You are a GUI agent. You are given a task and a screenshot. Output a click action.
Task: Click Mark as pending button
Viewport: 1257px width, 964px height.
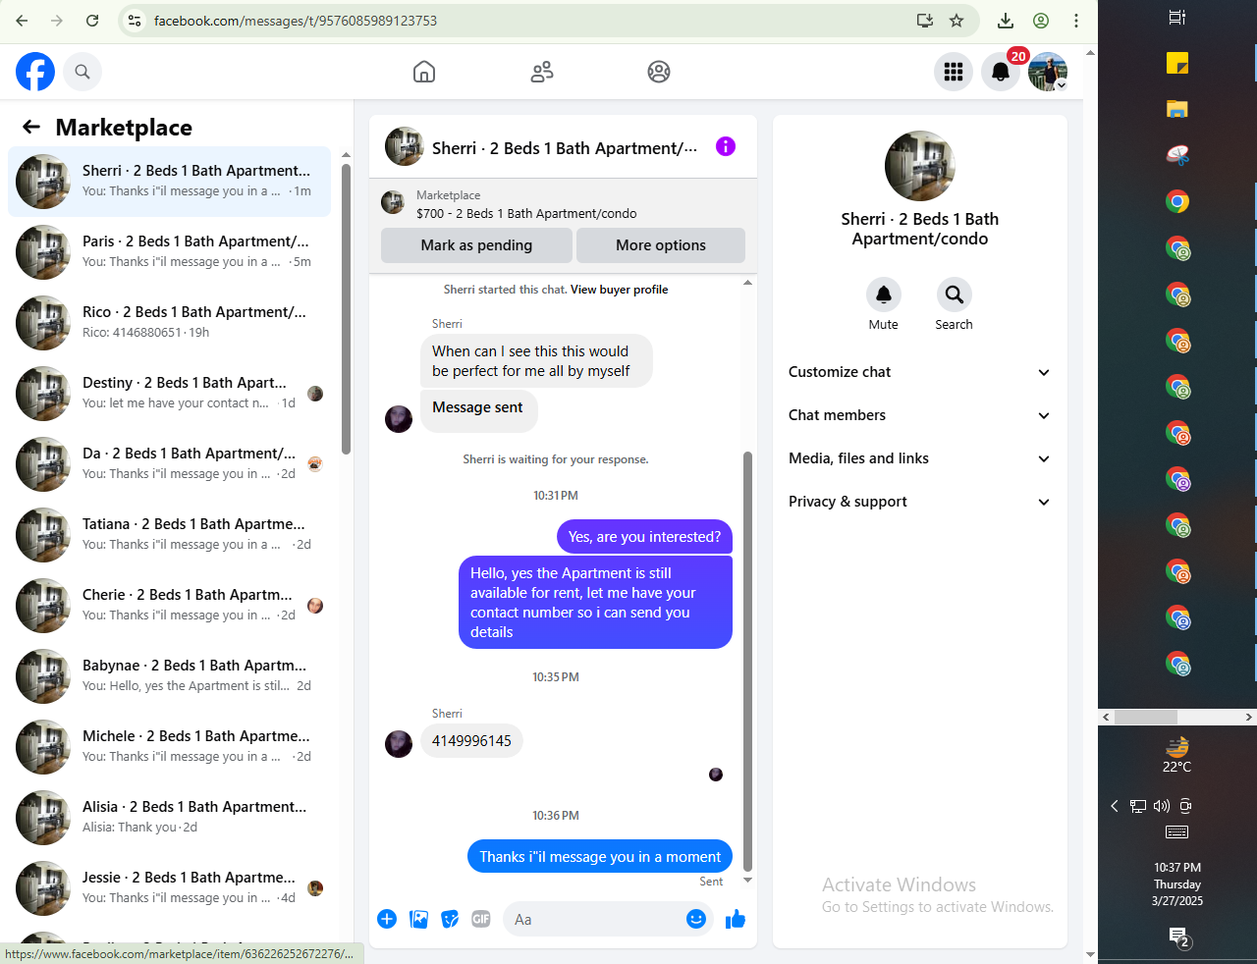(476, 245)
